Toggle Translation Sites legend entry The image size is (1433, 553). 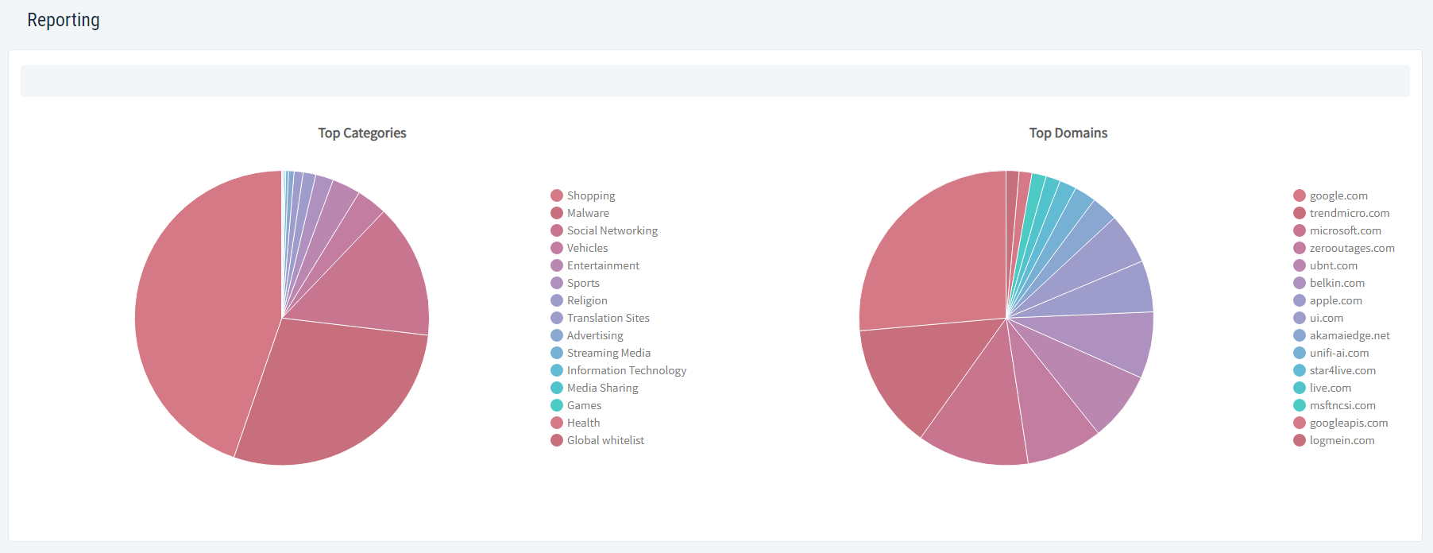click(600, 318)
